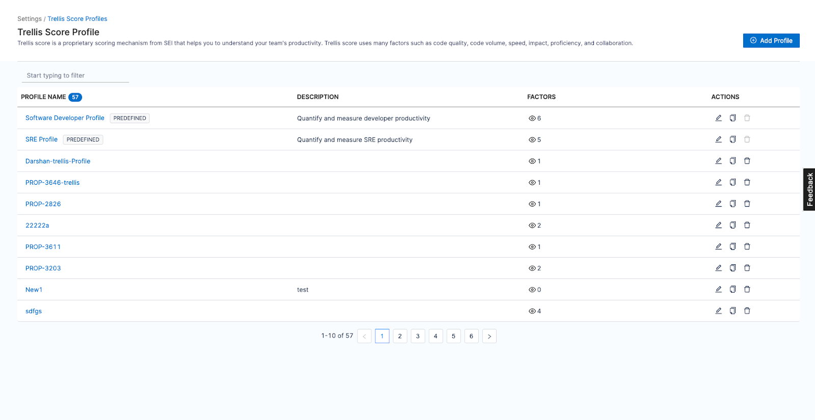Screen dimensions: 815x420
Task: Remove the 22222a profile
Action: point(747,225)
